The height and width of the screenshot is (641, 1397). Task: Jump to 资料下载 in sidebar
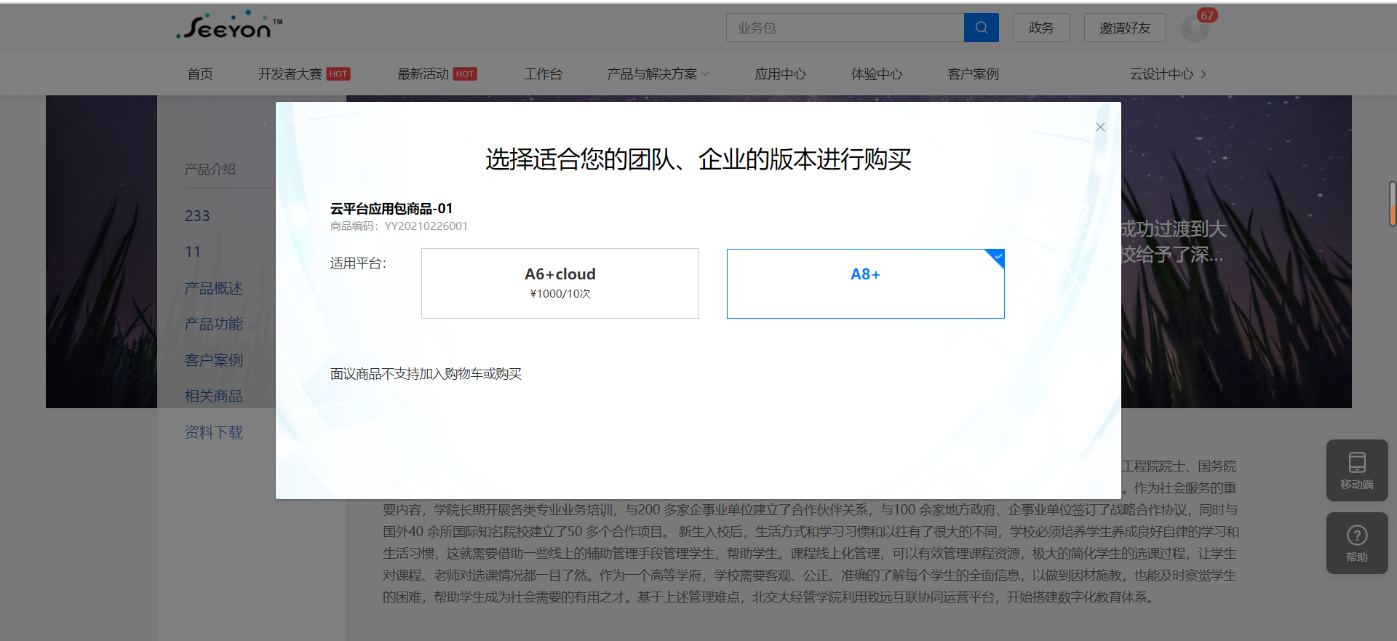tap(214, 433)
